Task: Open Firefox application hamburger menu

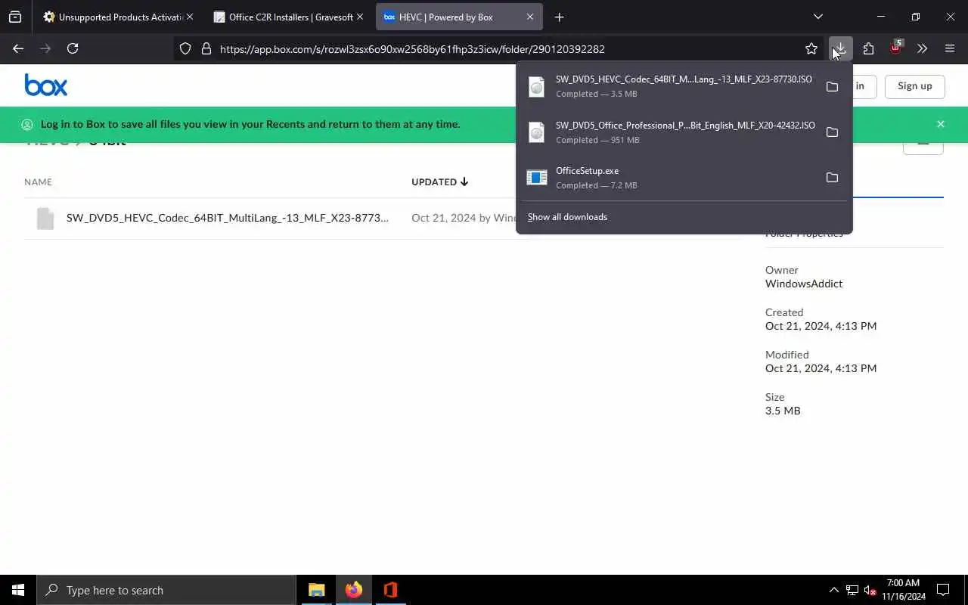Action: [950, 48]
